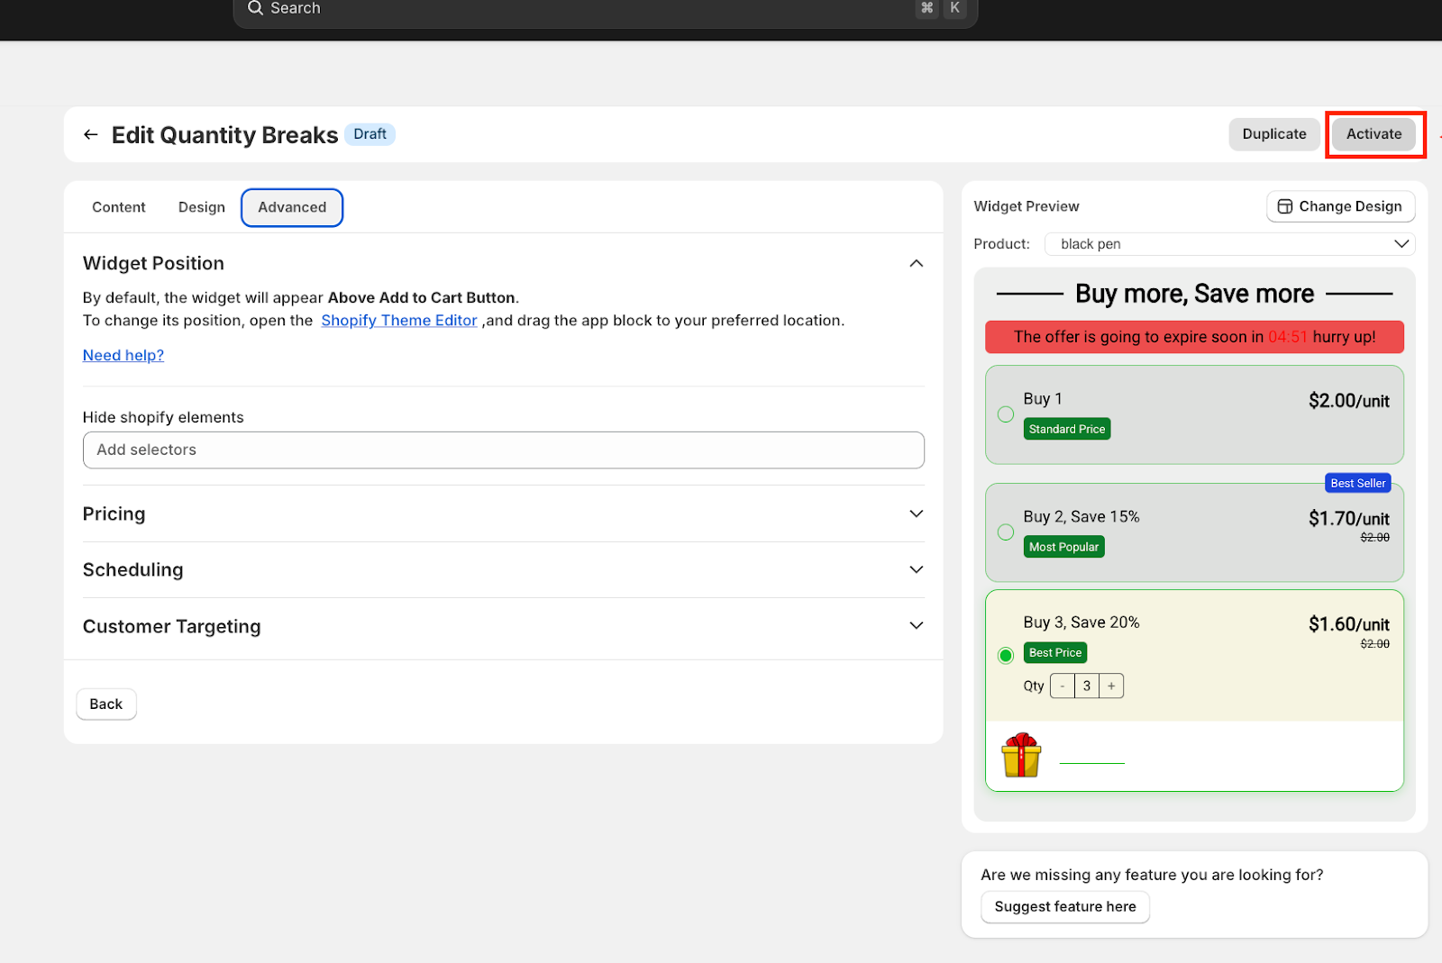This screenshot has width=1442, height=963.
Task: Click the Change Design button
Action: [x=1340, y=206]
